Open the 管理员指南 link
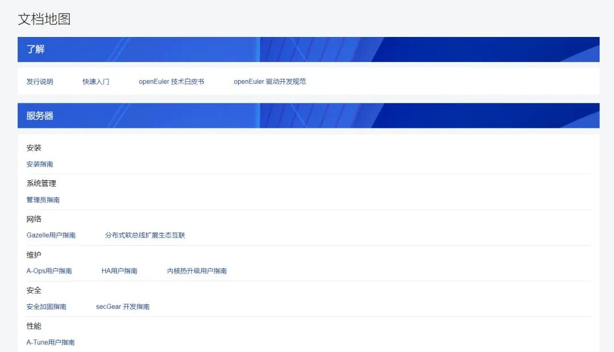The width and height of the screenshot is (614, 352). 43,200
